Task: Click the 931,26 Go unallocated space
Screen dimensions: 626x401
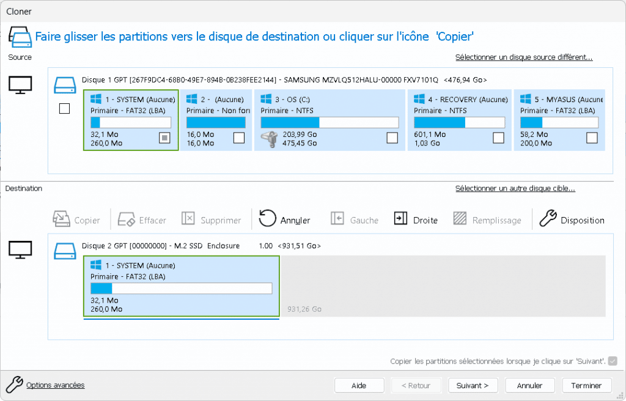Action: 443,286
